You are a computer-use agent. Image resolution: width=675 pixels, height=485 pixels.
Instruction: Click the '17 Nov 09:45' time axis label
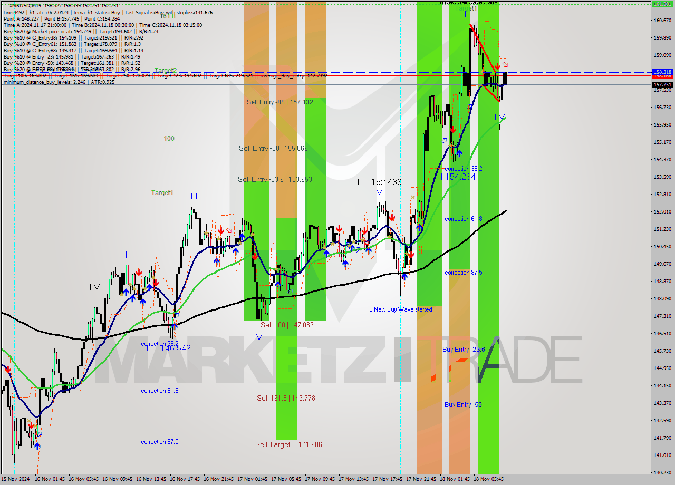(320, 479)
